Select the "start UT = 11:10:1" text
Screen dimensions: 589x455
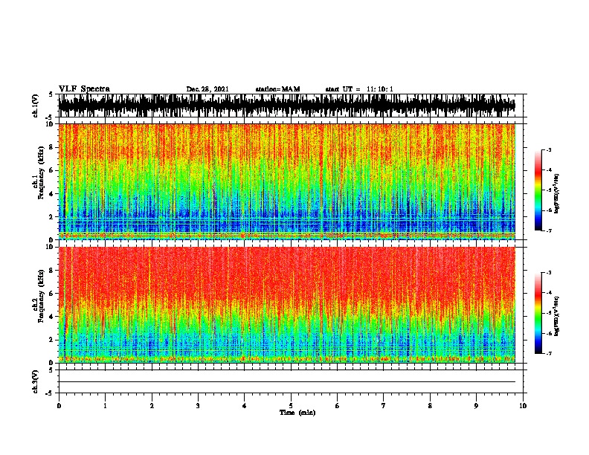[x=359, y=89]
